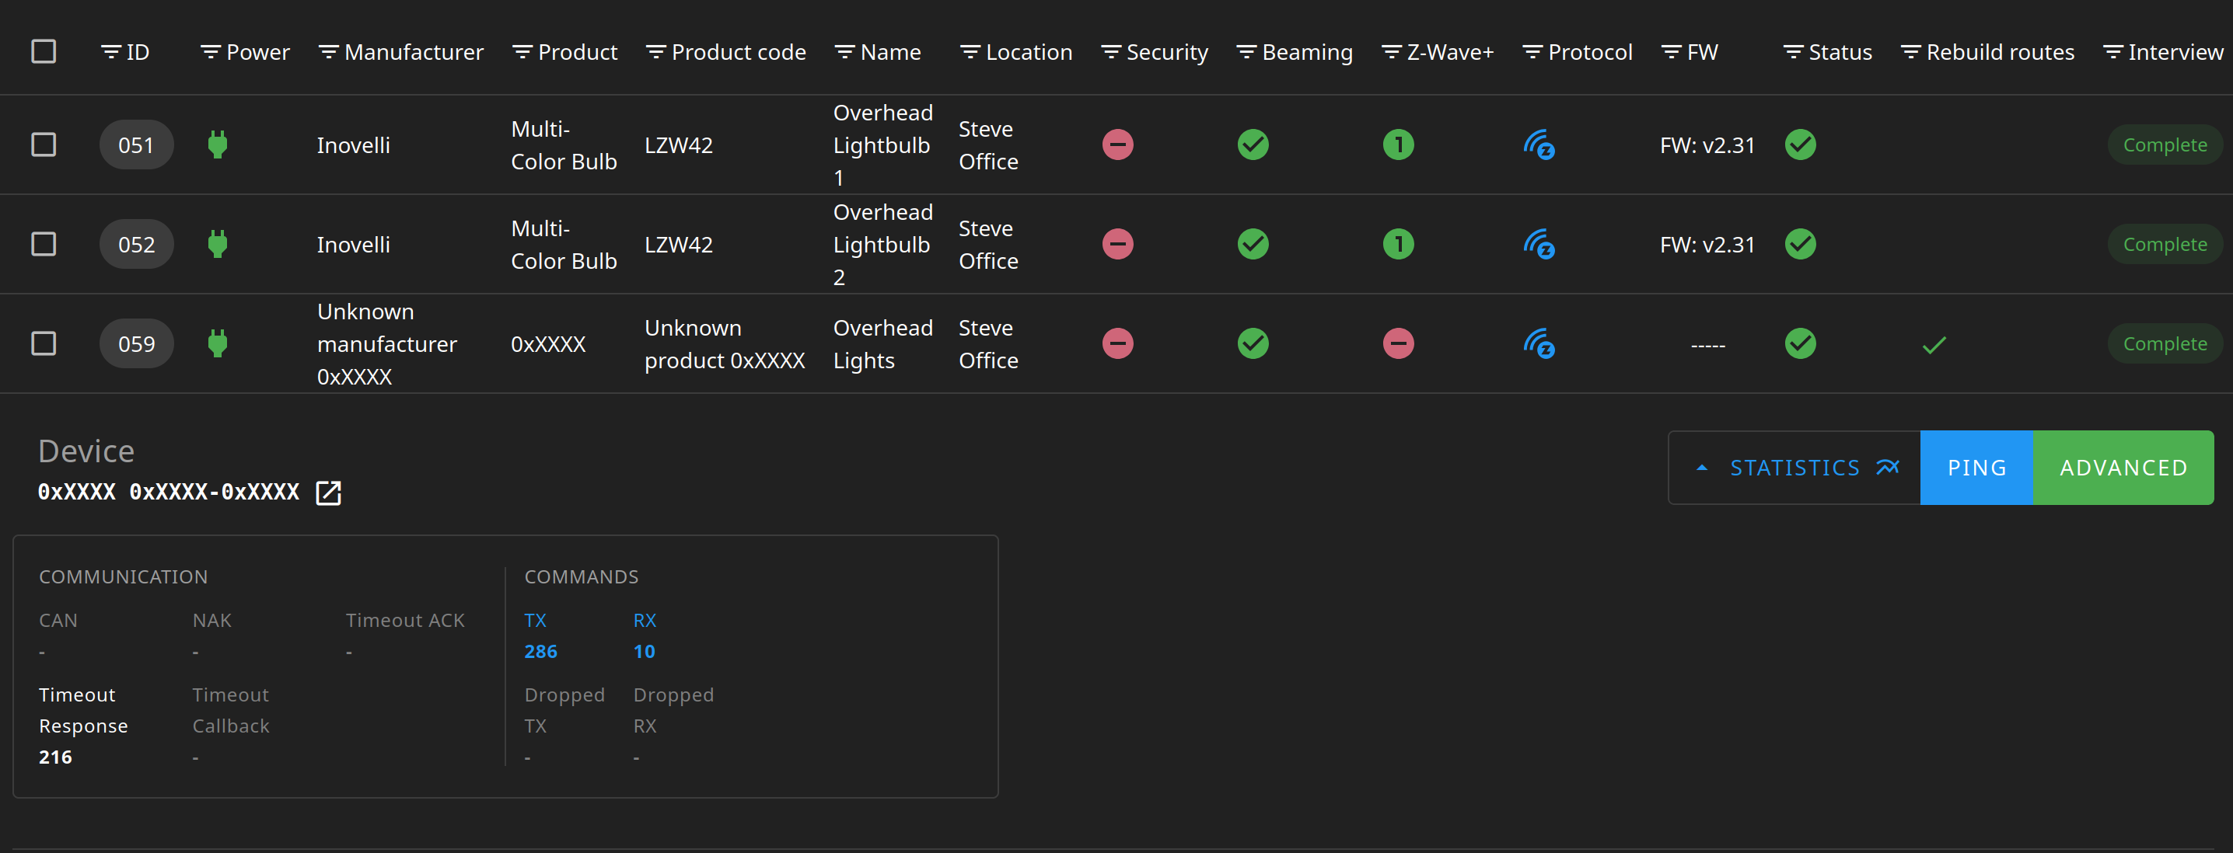Screen dimensions: 2233x853
Task: Open the Security column filter
Action: (x=1110, y=53)
